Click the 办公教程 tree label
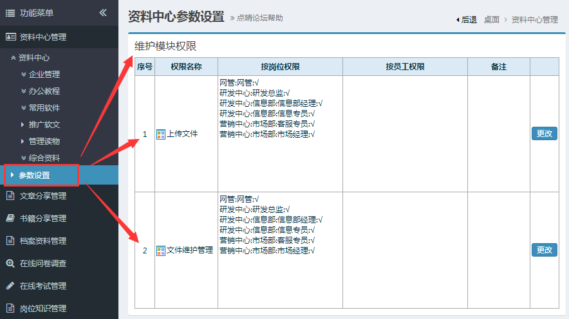 click(44, 91)
